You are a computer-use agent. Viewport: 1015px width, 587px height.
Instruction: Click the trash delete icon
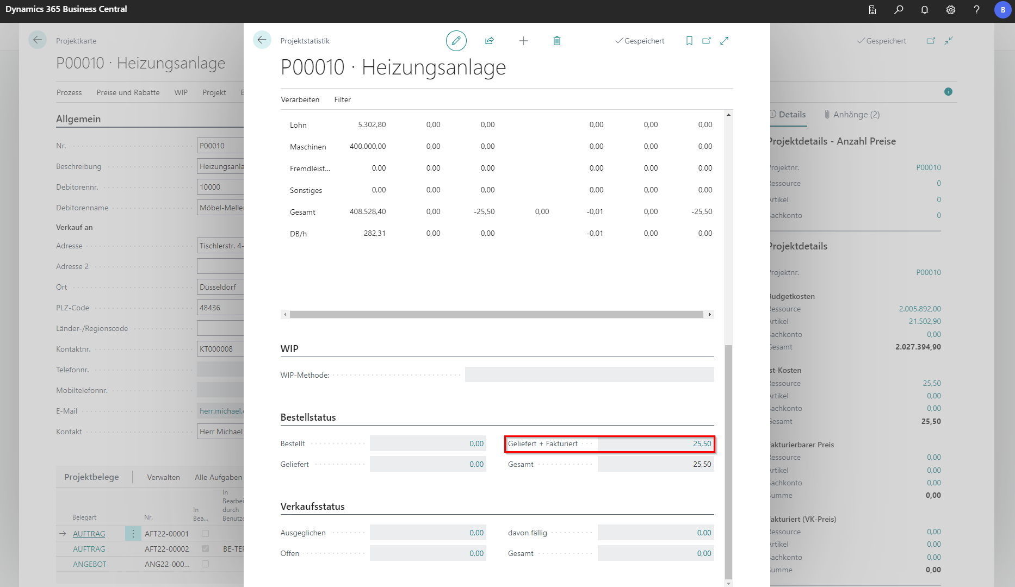(556, 41)
